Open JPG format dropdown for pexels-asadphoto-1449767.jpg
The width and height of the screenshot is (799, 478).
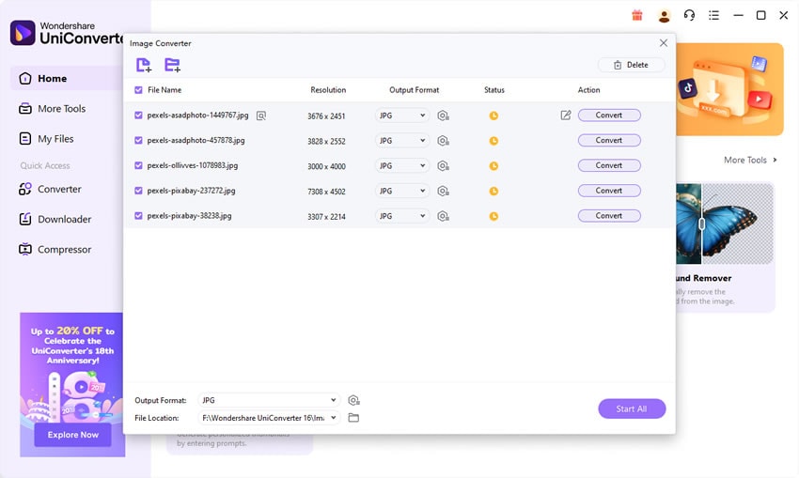point(402,116)
